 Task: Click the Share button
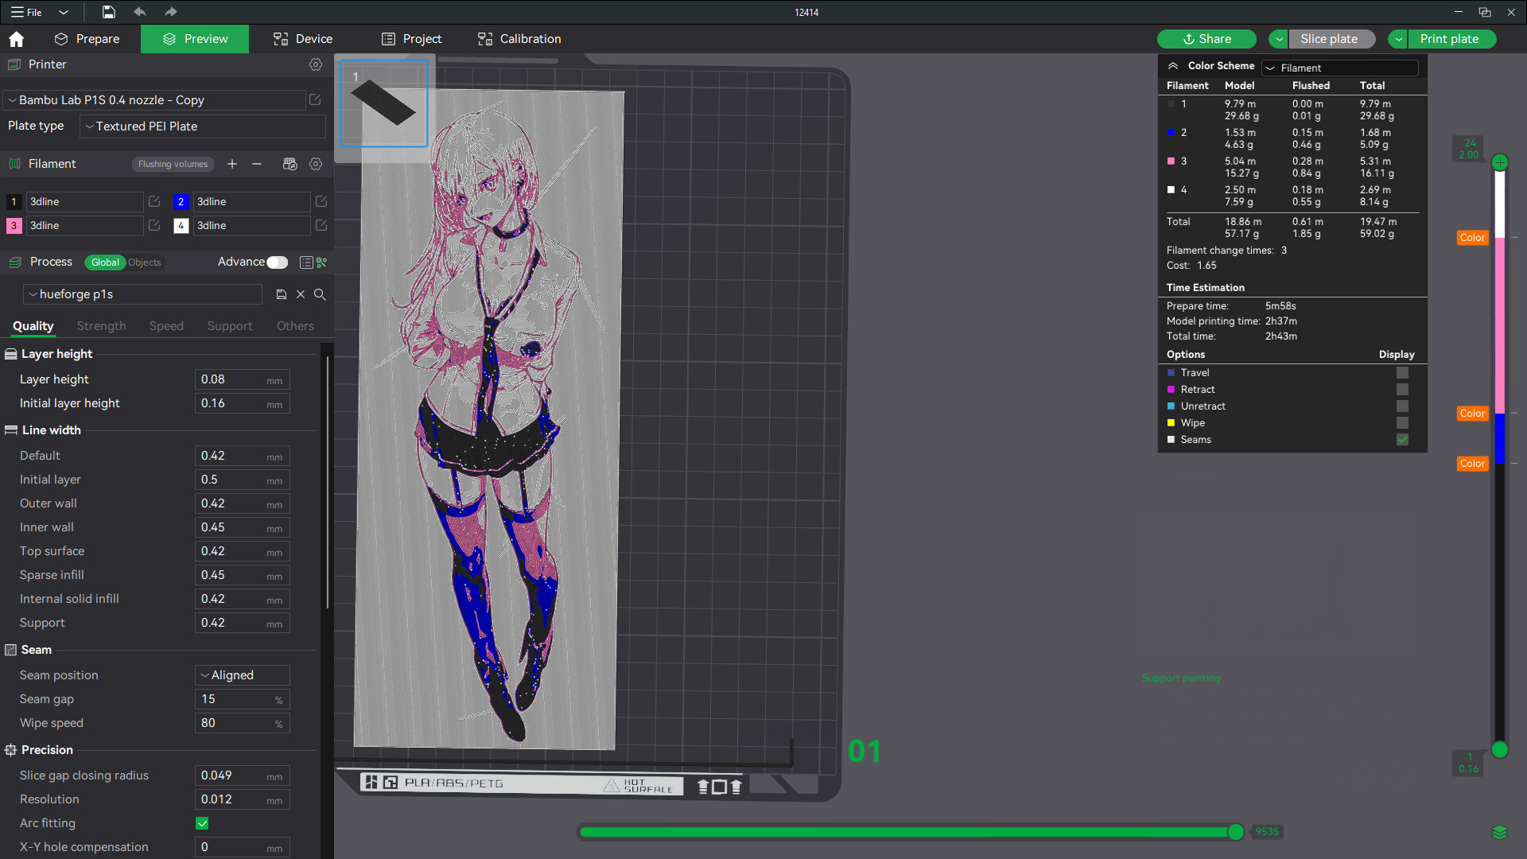(x=1206, y=39)
